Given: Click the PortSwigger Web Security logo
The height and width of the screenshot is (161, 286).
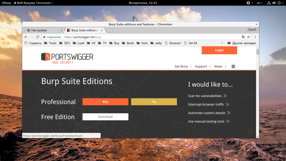Looking at the screenshot, I should pyautogui.click(x=67, y=58).
